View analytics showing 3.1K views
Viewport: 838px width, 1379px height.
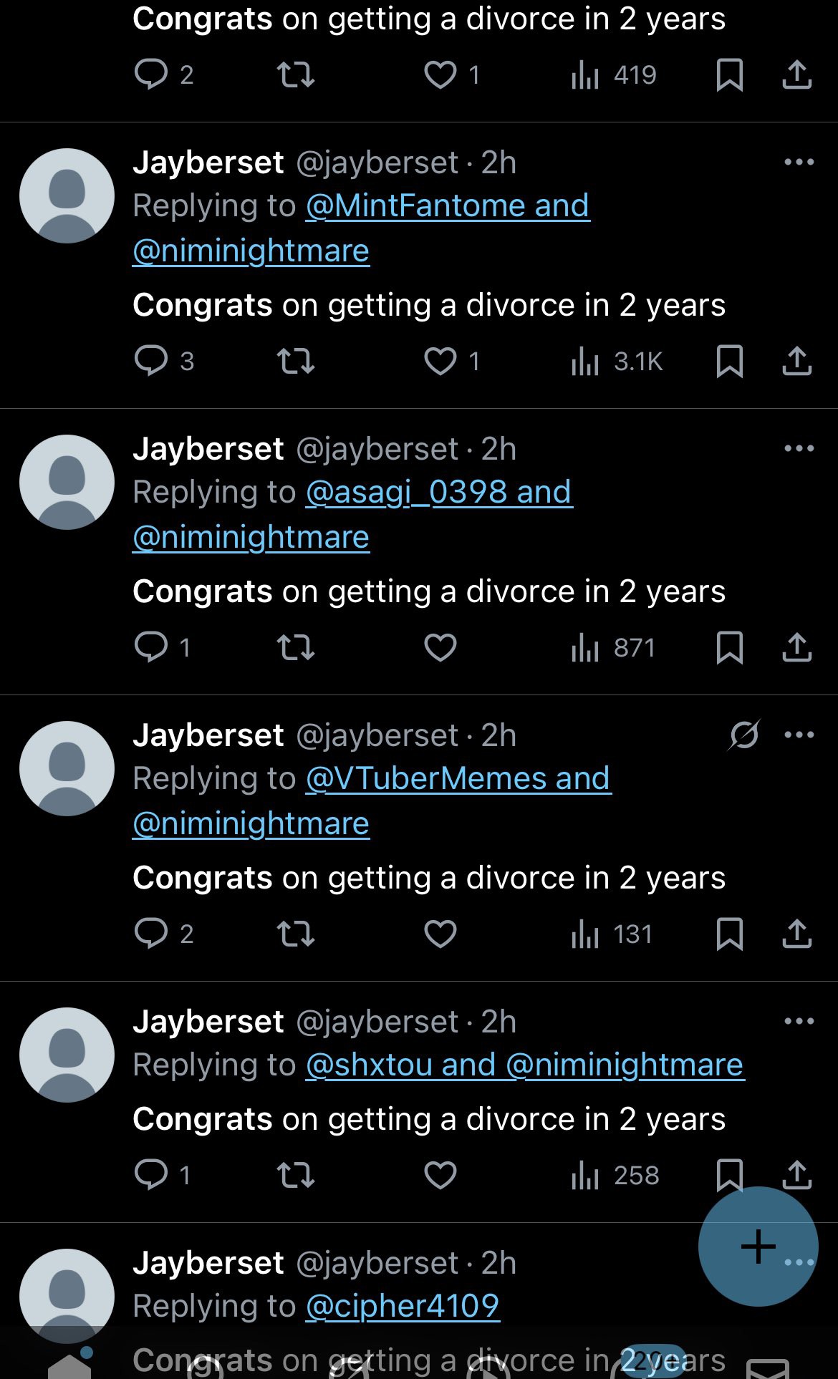pyautogui.click(x=617, y=361)
